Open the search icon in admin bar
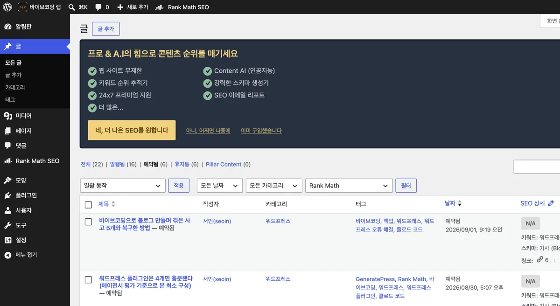560x306 pixels. (71, 7)
